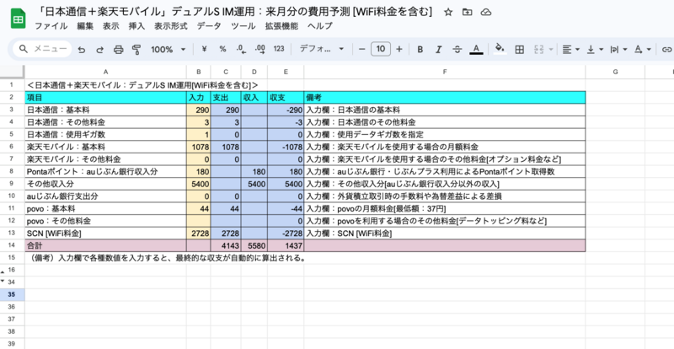Open the 挿入 menu
Screen dimensions: 674x349
136,26
